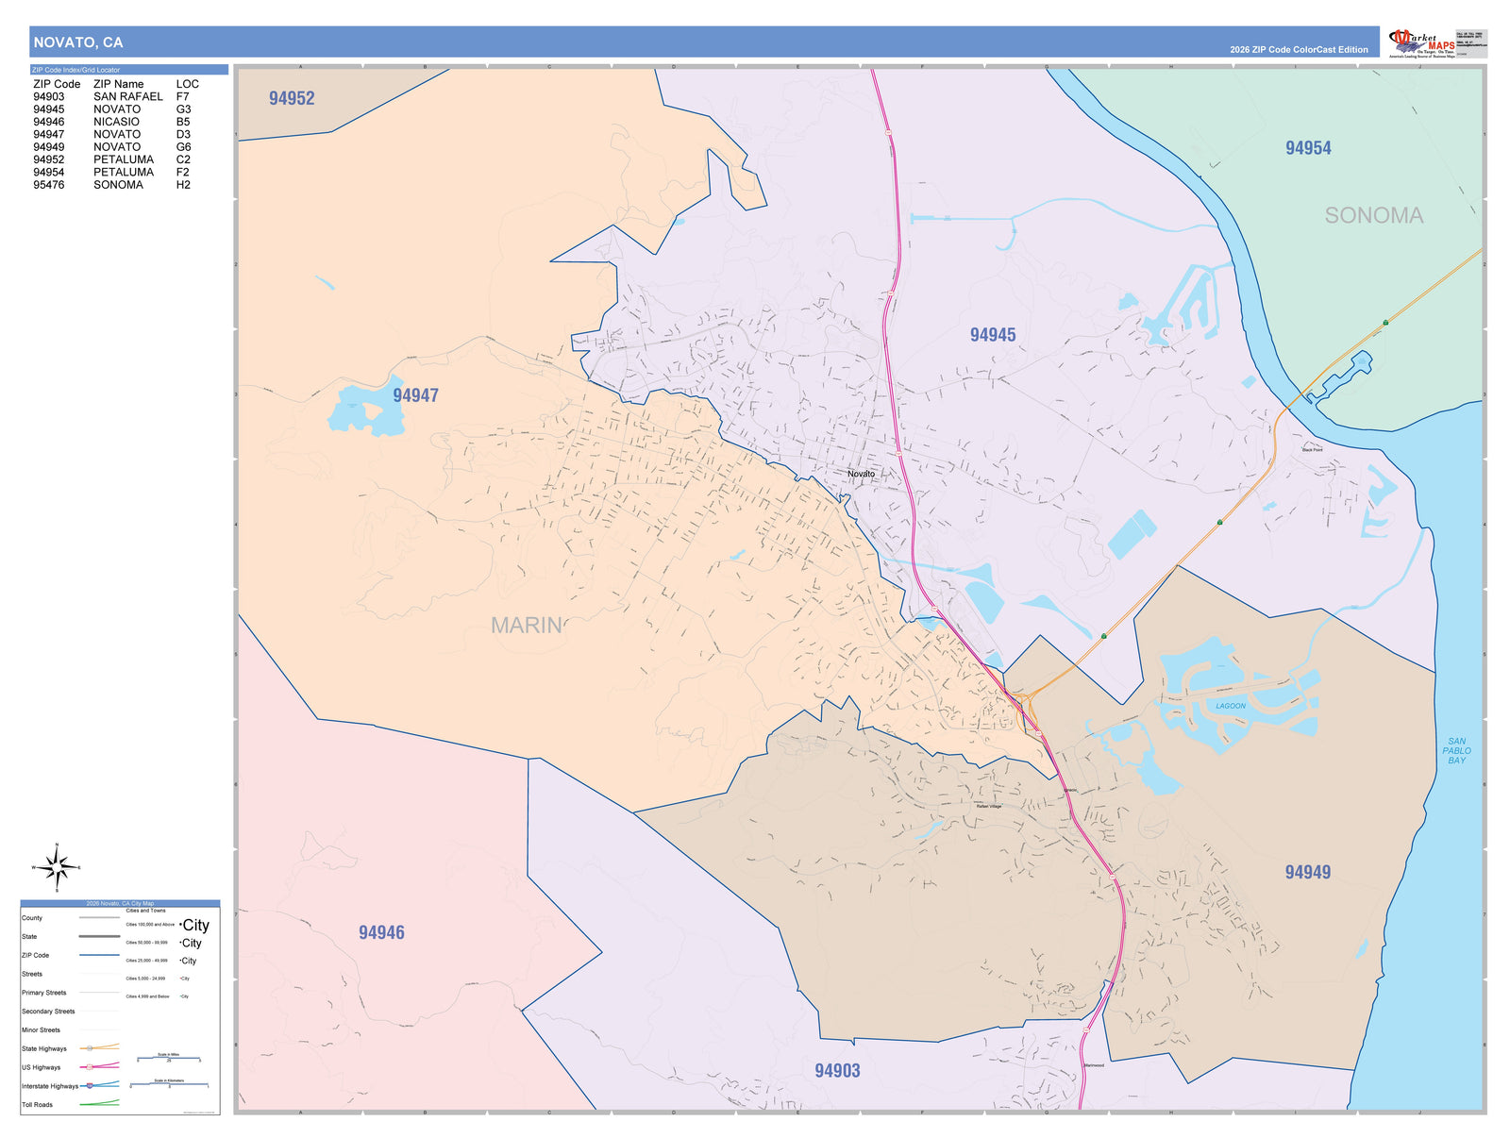
Task: Click the 'LOC' column header
Action: click(x=188, y=84)
